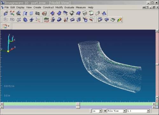This screenshot has height=115, width=159.
Task: Click the stacked gray sheets icon
Action: click(85, 13)
